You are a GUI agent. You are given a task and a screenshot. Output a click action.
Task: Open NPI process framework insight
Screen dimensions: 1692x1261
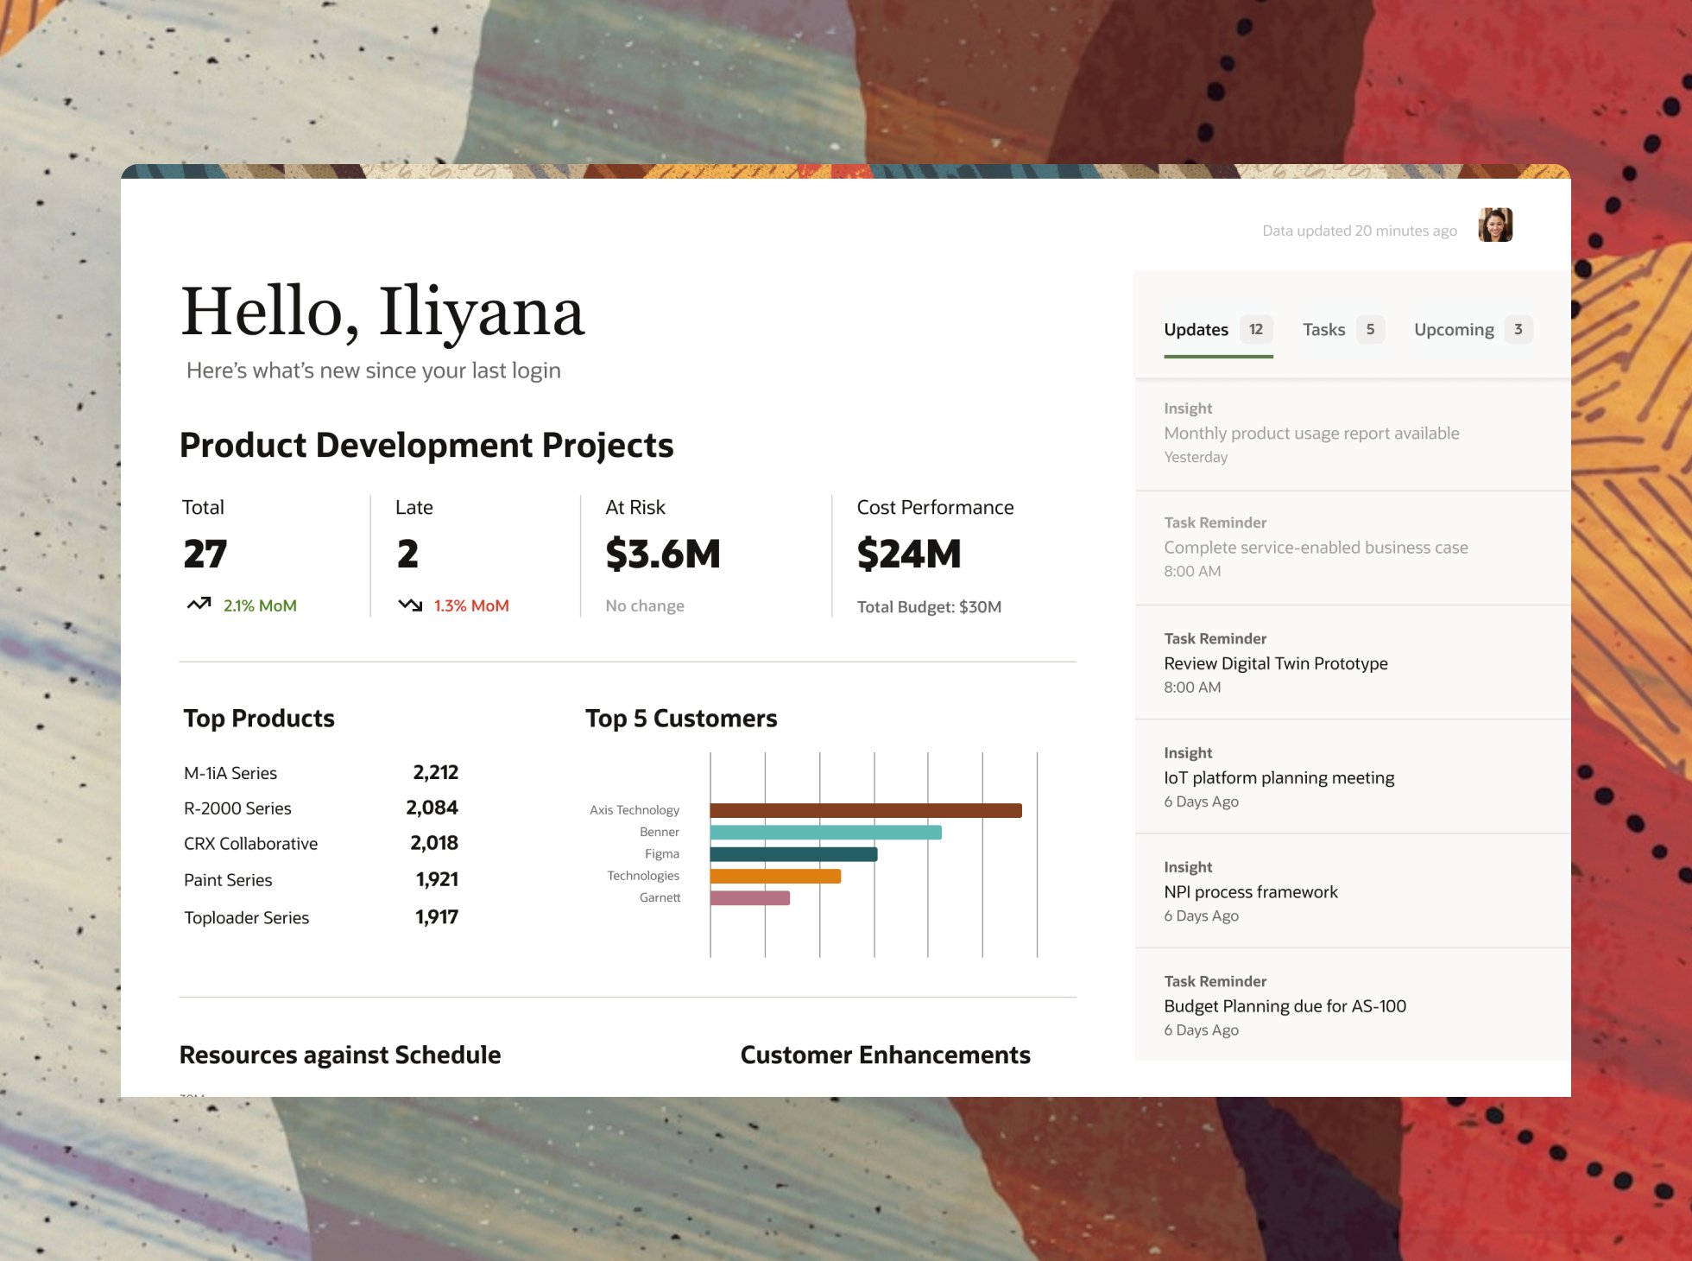coord(1250,891)
